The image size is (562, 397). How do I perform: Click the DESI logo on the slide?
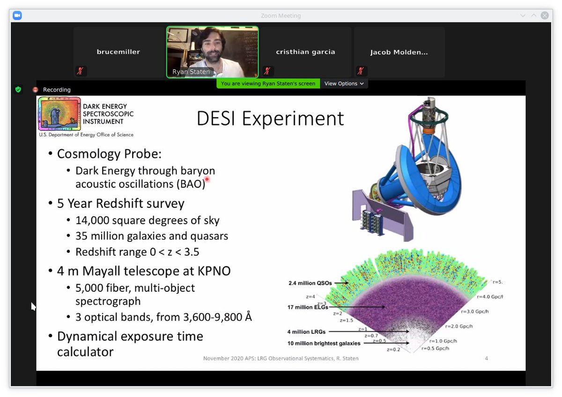click(x=59, y=114)
